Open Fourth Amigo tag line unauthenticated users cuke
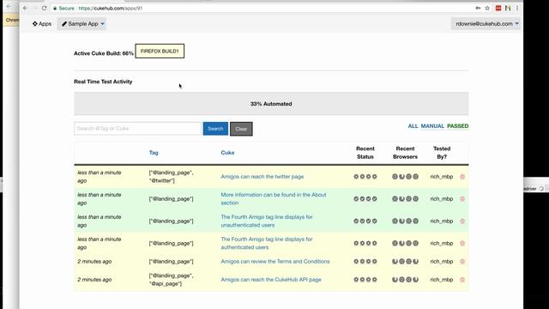 click(267, 221)
